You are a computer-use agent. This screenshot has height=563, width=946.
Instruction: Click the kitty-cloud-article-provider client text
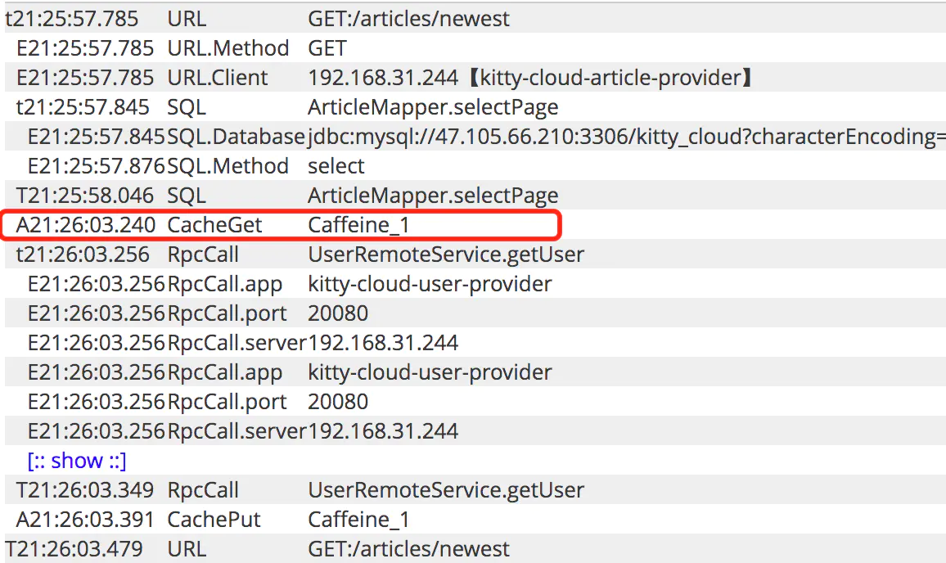[610, 77]
